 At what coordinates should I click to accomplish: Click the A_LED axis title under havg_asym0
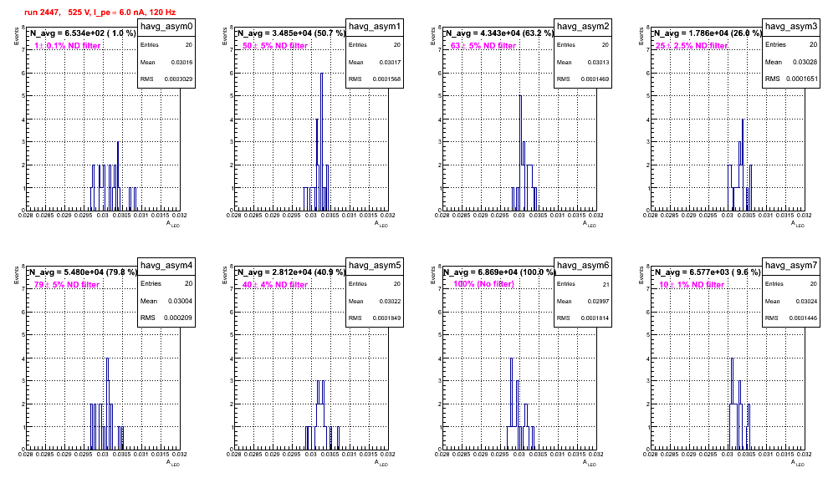(x=173, y=224)
